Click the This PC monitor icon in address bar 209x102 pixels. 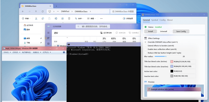point(50,11)
